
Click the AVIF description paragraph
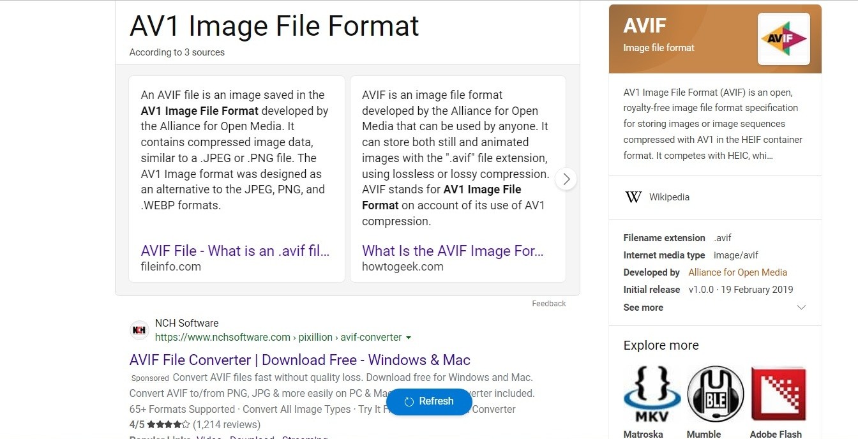click(x=714, y=124)
